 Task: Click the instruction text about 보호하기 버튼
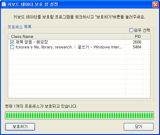(x=79, y=17)
